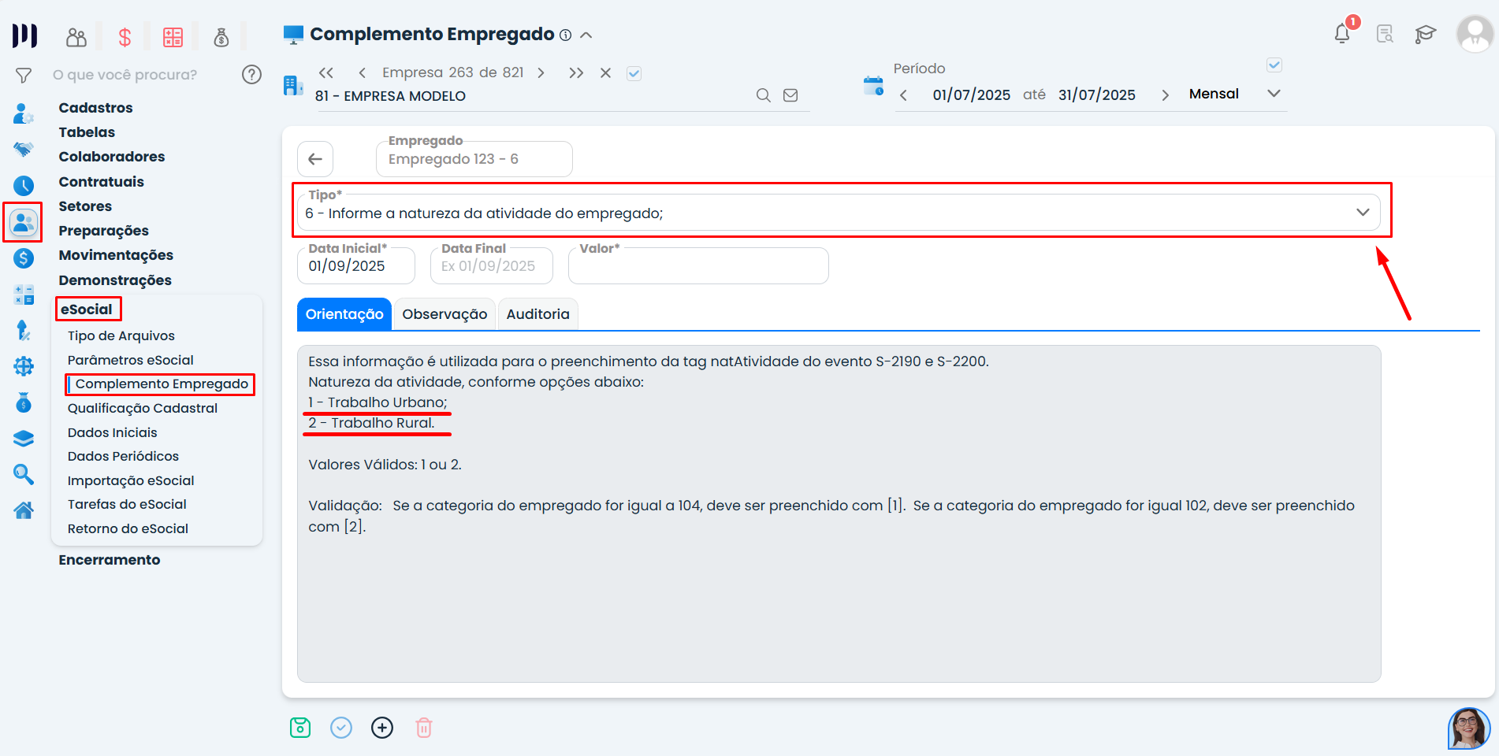Go to the next period
This screenshot has height=756, width=1499.
(x=1165, y=95)
